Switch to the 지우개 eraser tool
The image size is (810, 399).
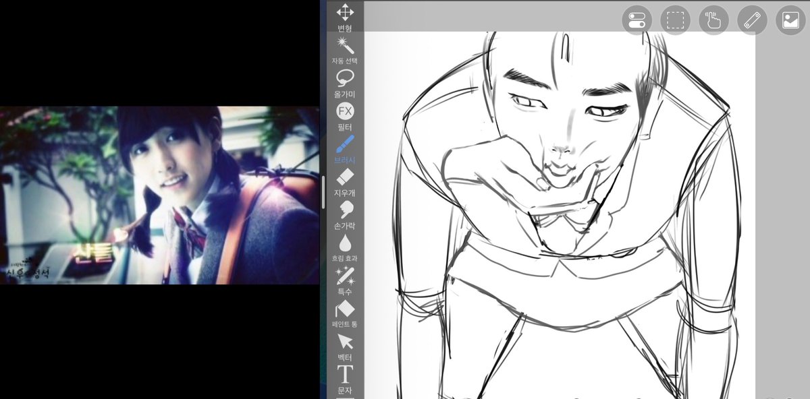pos(345,183)
